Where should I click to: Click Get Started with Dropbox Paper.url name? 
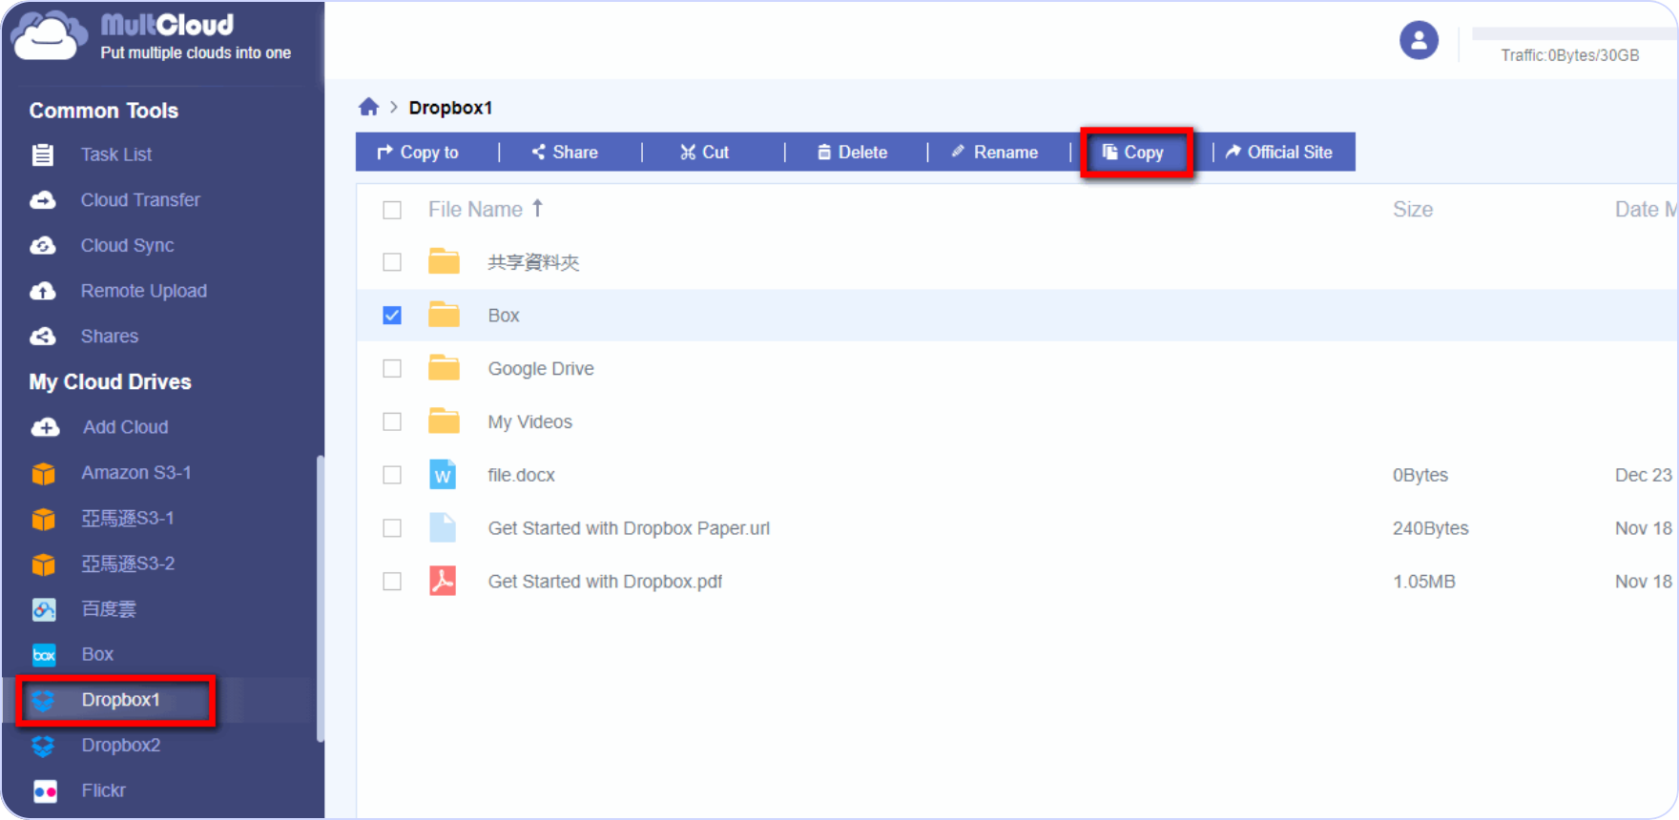629,528
